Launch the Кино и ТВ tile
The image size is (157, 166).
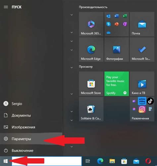coord(142,84)
